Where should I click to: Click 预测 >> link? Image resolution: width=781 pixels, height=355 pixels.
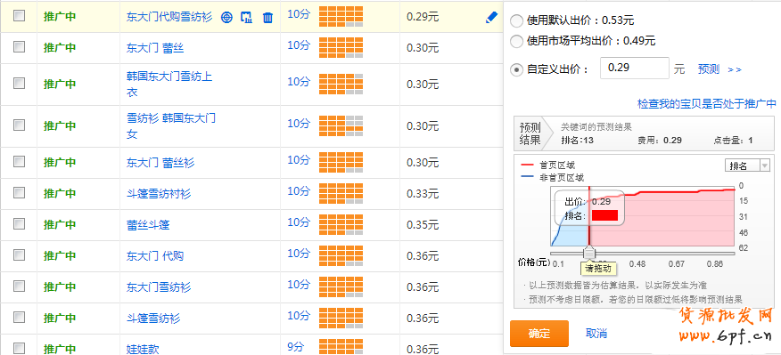719,69
